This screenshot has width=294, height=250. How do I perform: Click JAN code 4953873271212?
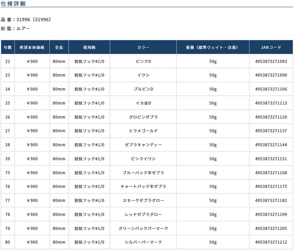coord(271,242)
